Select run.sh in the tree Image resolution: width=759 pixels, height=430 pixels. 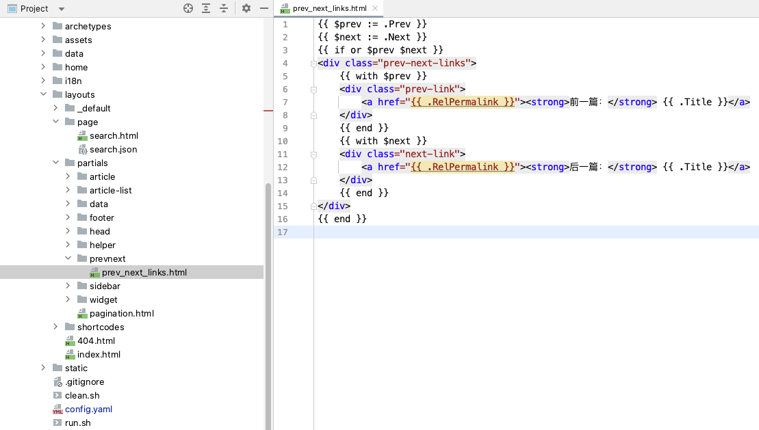[77, 422]
